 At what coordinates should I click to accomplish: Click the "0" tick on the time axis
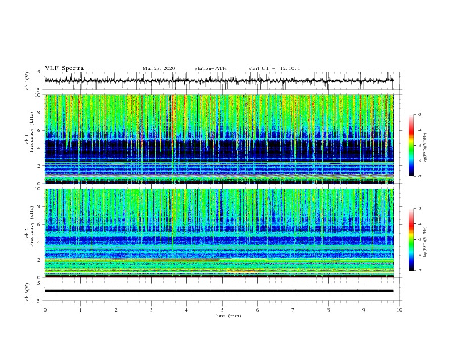[x=45, y=310]
